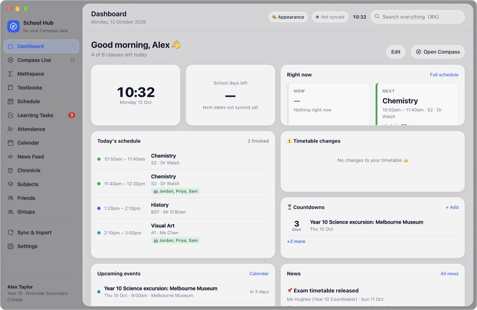Click the Sync & Import refresh icon

tap(11, 233)
